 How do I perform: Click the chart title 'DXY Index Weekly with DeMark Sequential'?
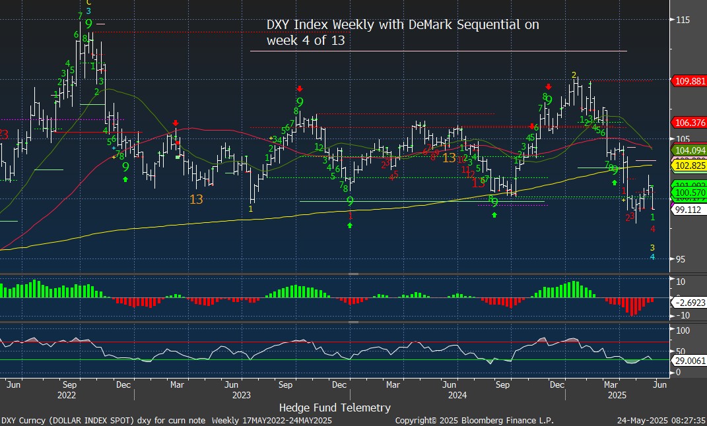tap(395, 24)
